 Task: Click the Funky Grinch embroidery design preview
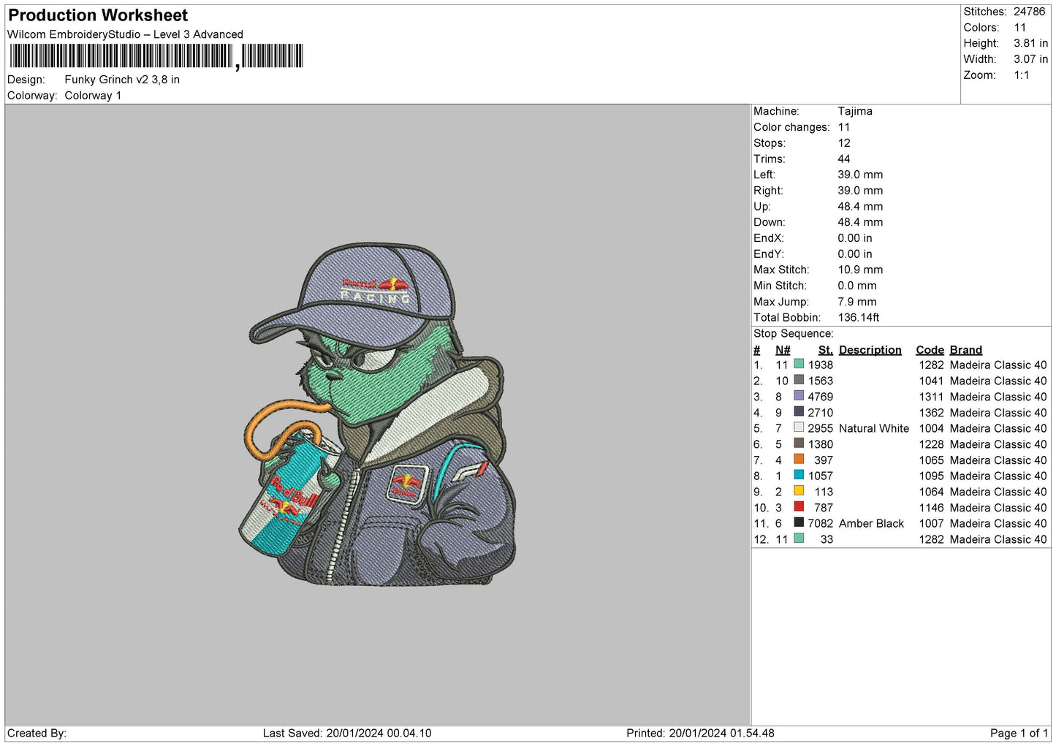[x=378, y=415]
